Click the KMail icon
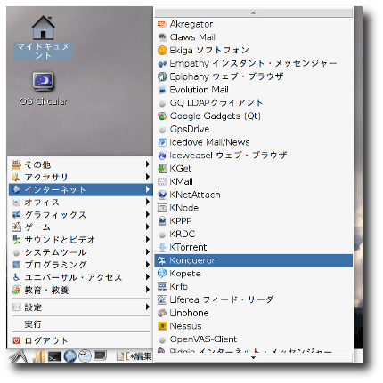Screen dimensions: 383x383 point(162,181)
